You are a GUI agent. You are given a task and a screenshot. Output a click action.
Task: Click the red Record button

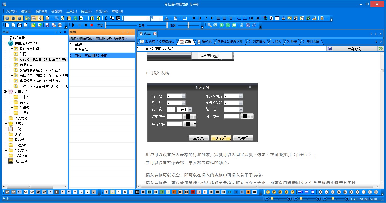click(x=92, y=25)
